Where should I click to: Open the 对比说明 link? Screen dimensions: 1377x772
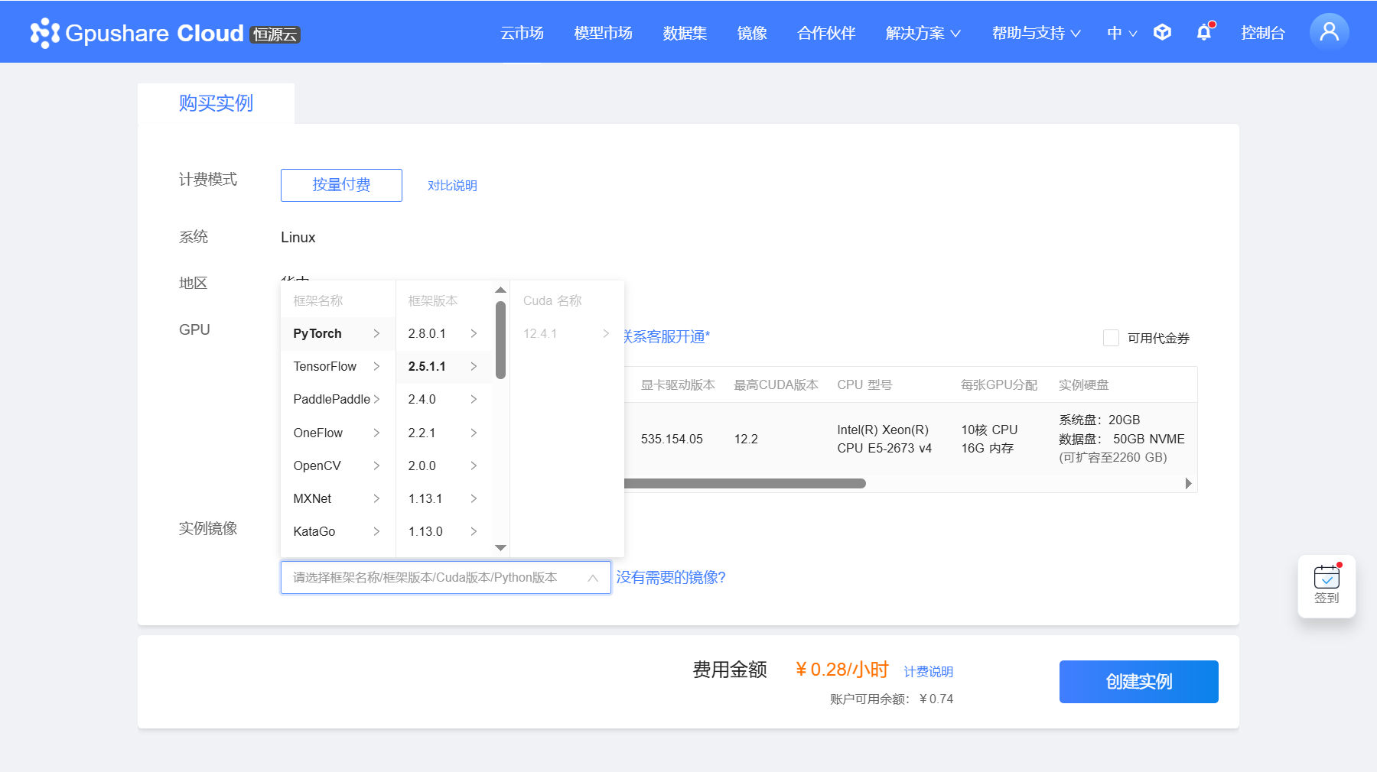452,185
